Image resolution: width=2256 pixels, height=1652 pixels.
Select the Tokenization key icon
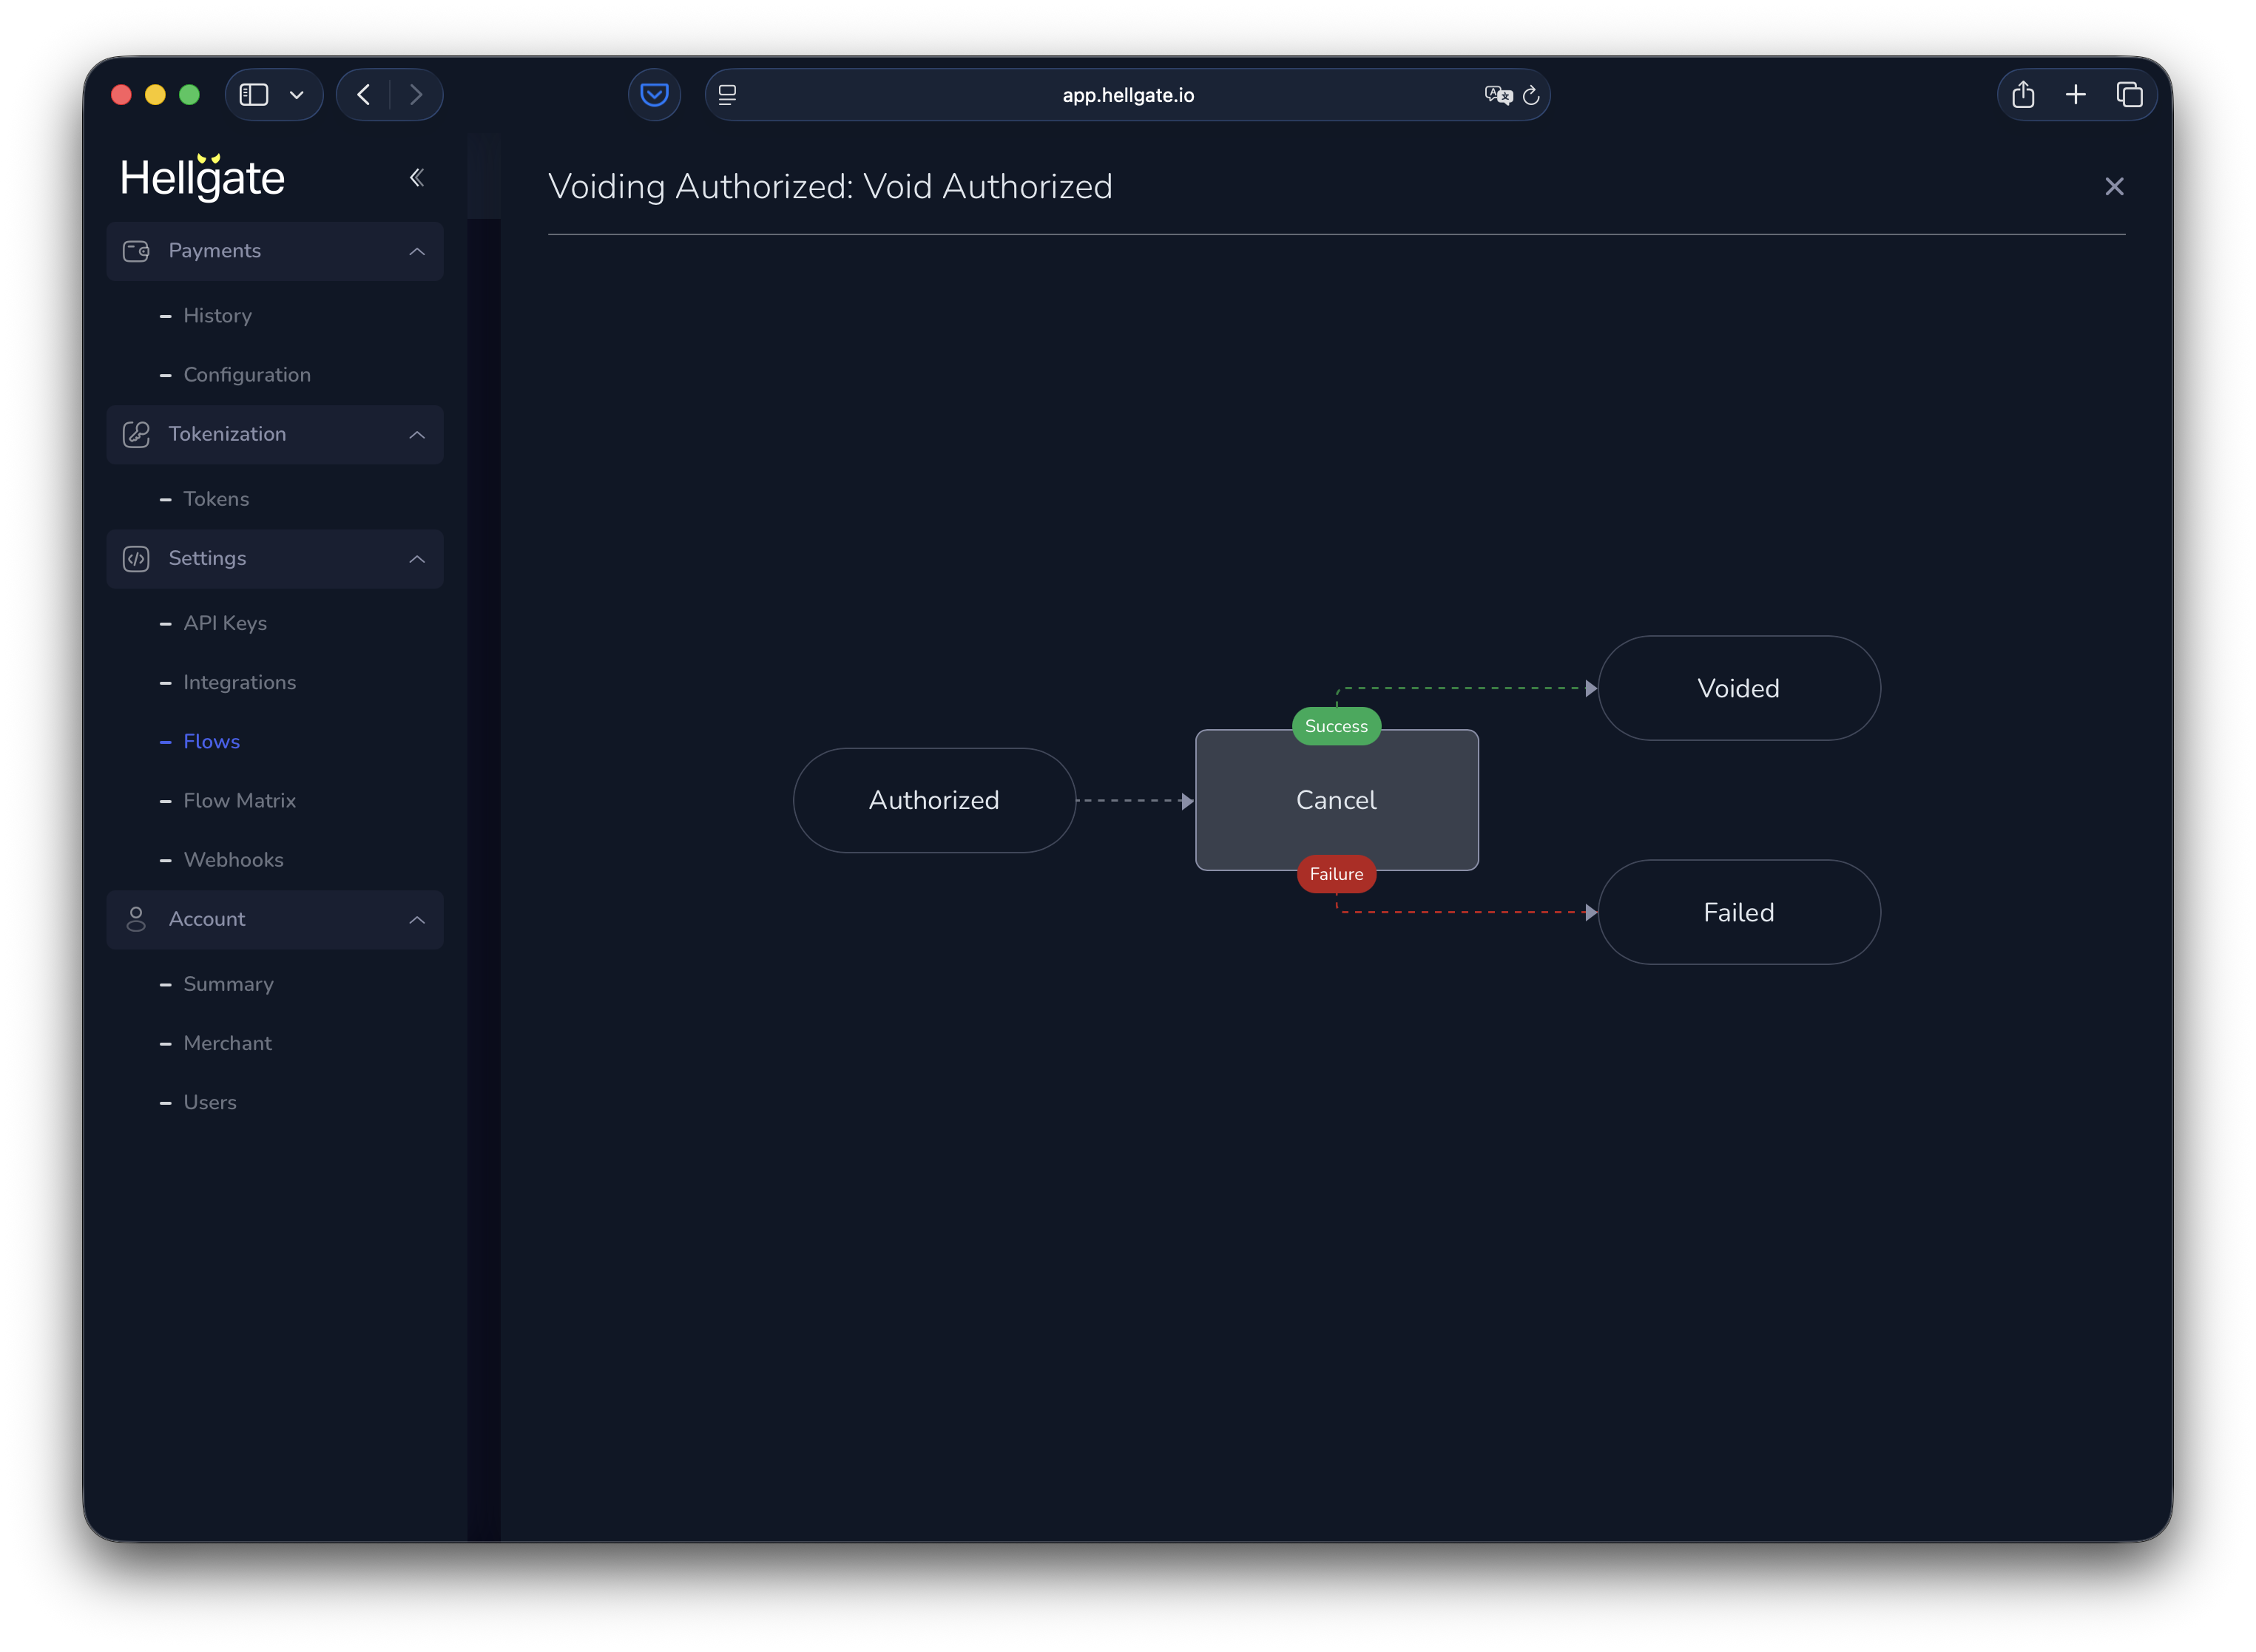click(x=136, y=434)
